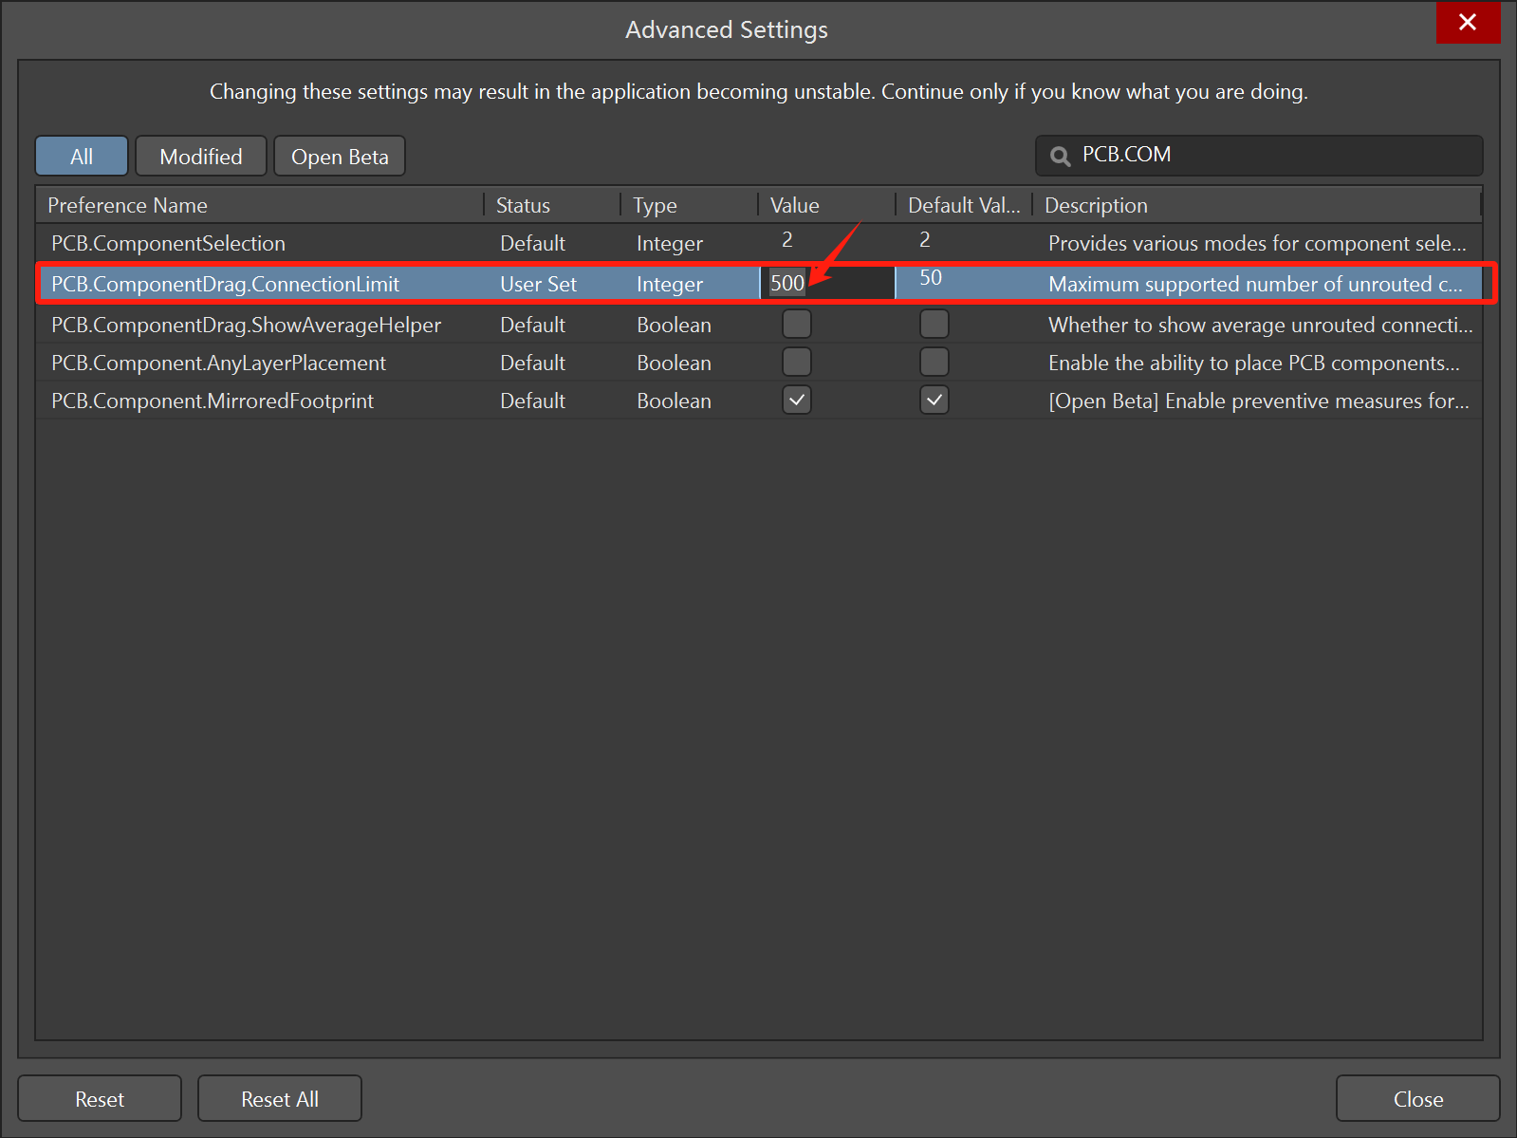The height and width of the screenshot is (1138, 1517).
Task: Enable PCB.ComponentDrag.ShowAverageHelper value checkbox
Action: pos(796,325)
